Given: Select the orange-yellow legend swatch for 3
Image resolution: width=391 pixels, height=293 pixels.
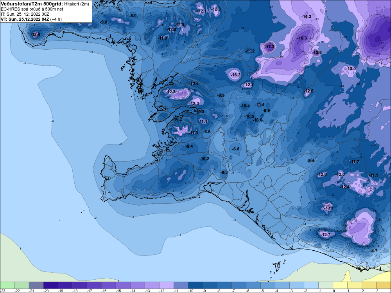Looking at the screenshot, I should 384,285.
